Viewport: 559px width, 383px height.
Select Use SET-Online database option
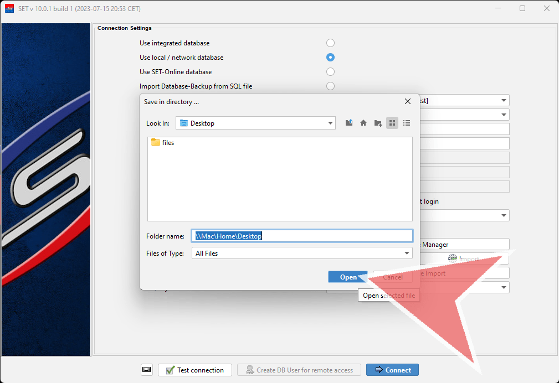click(x=330, y=72)
